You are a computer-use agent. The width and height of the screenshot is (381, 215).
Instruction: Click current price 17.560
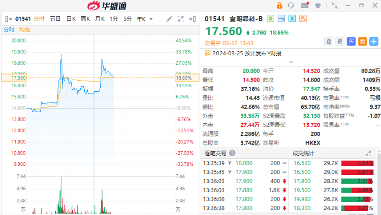click(224, 31)
